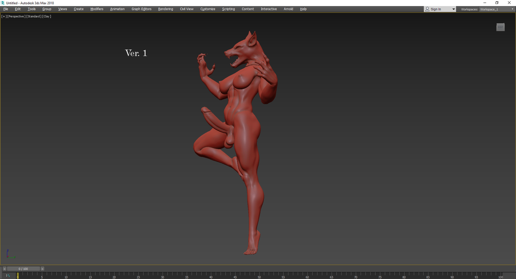Open the Rendering menu

[165, 9]
